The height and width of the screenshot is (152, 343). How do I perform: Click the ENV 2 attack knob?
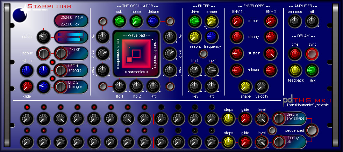tap(271, 21)
